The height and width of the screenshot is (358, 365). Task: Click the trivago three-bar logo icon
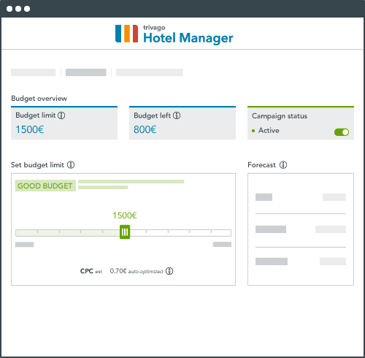pyautogui.click(x=126, y=34)
